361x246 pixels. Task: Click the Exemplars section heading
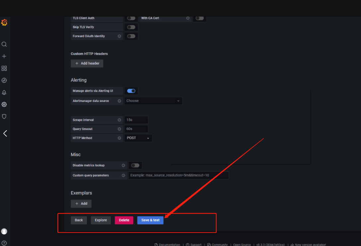81,193
